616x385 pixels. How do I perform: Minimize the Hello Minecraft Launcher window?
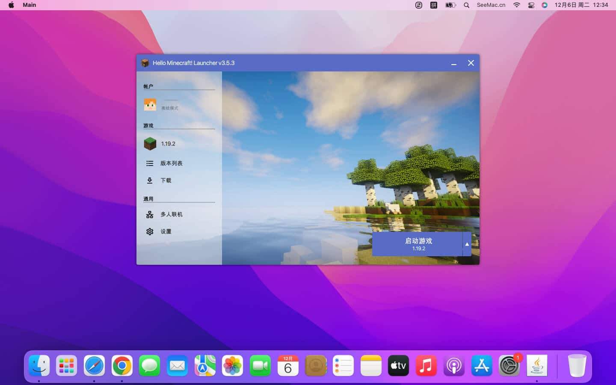[453, 63]
